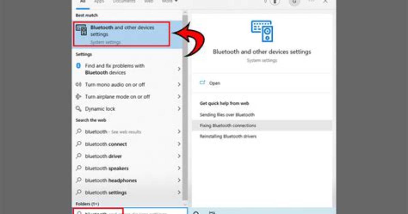Click Bluetooth and other devices settings preview title

point(262,52)
